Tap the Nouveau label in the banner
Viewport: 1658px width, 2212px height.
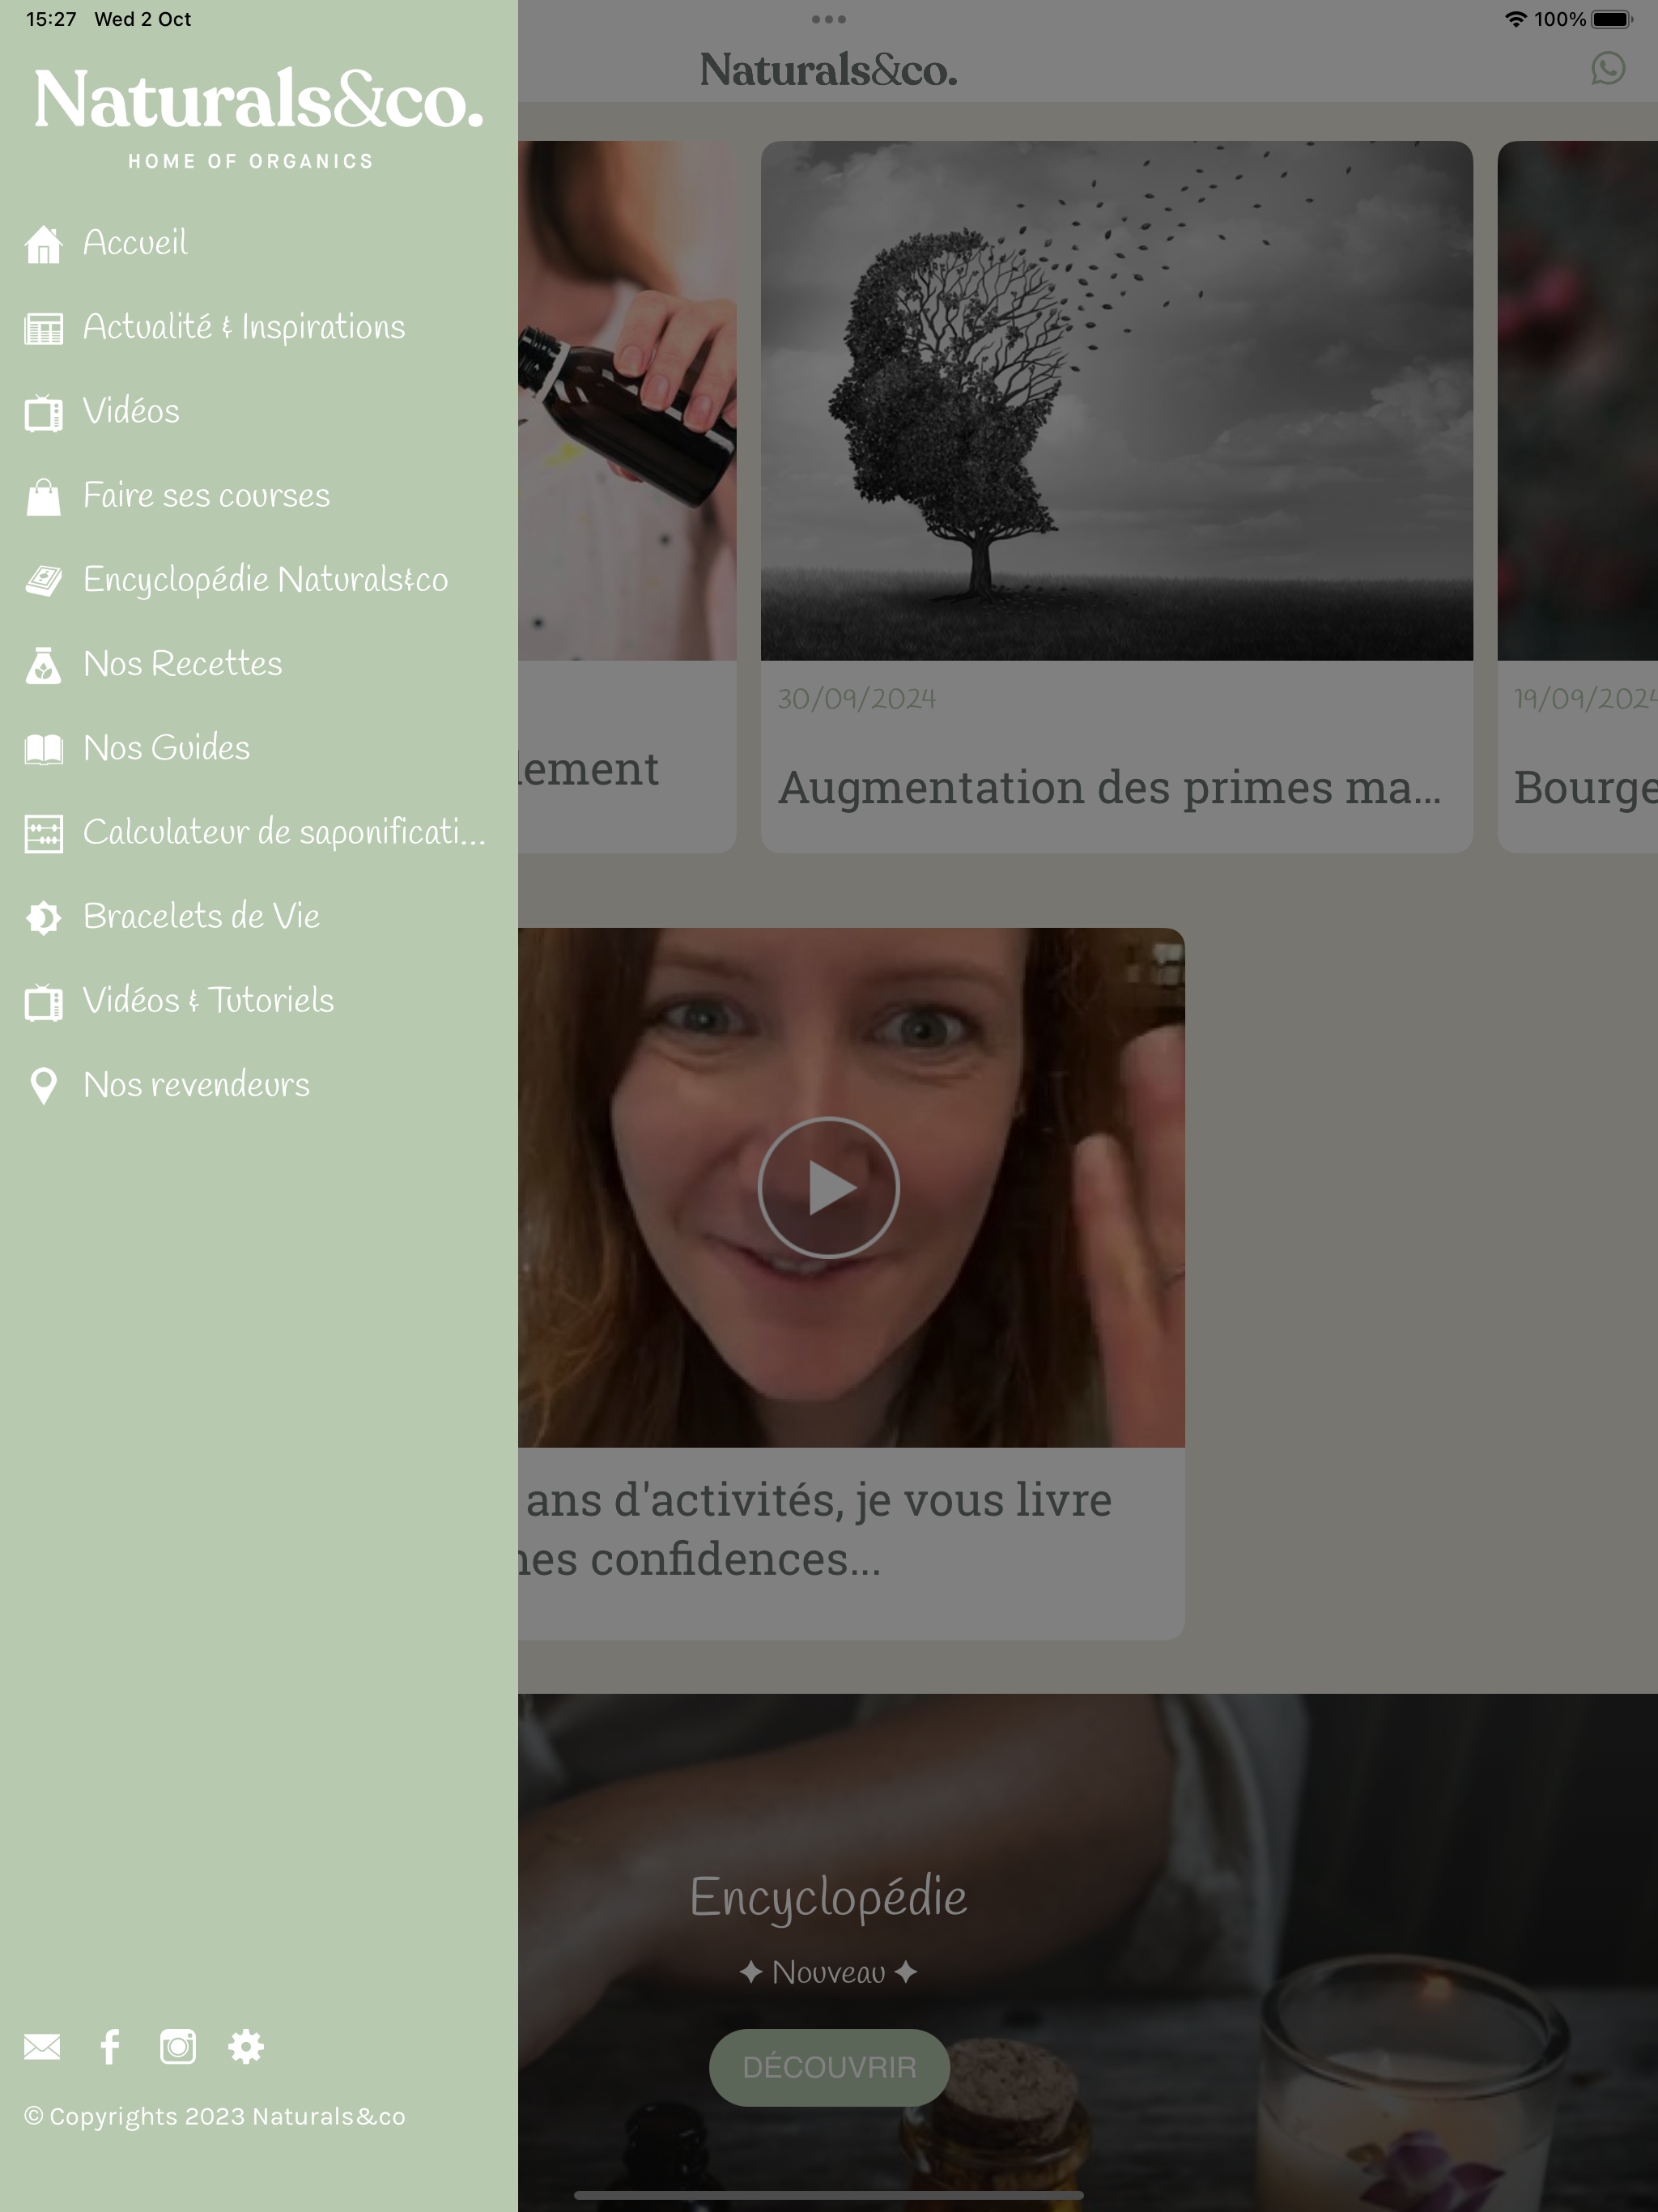(829, 1973)
